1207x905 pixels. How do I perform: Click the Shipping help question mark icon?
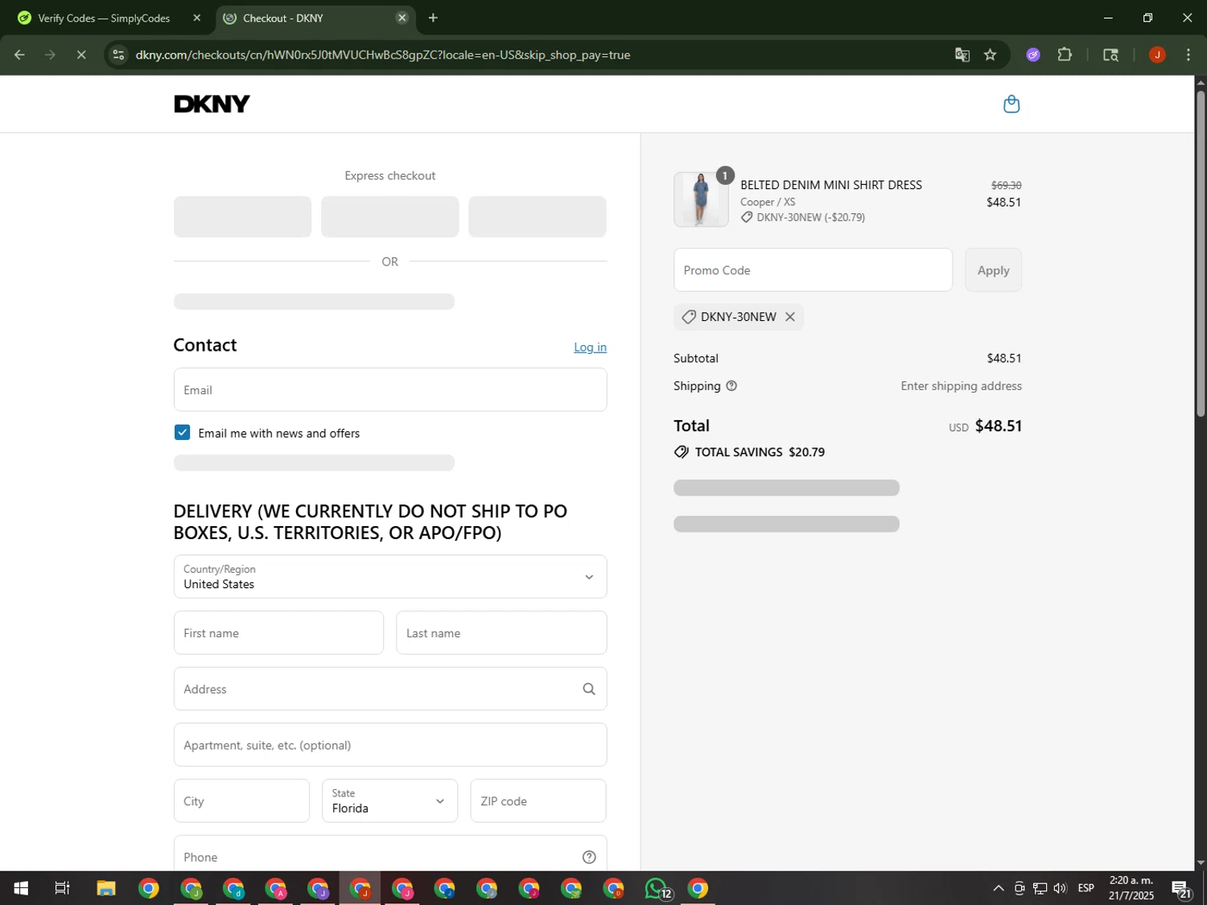coord(731,386)
